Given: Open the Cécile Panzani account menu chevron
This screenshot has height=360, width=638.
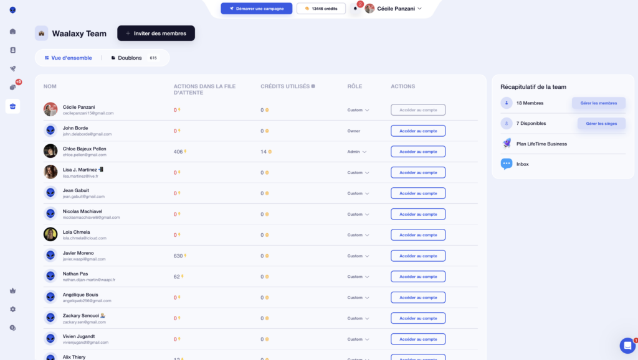Looking at the screenshot, I should coord(419,9).
